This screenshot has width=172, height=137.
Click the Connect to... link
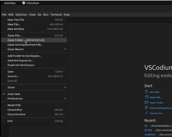(x=156, y=113)
